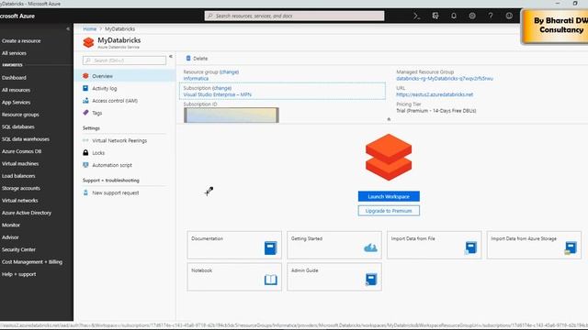This screenshot has height=330, width=588.
Task: Open Visual Studio Enterprise – MPN subscription link
Action: [217, 94]
